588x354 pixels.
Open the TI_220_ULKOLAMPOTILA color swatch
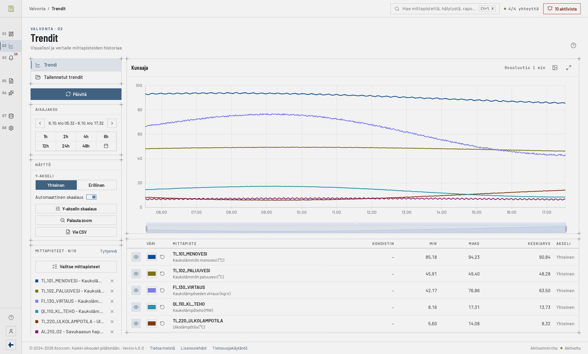152,324
